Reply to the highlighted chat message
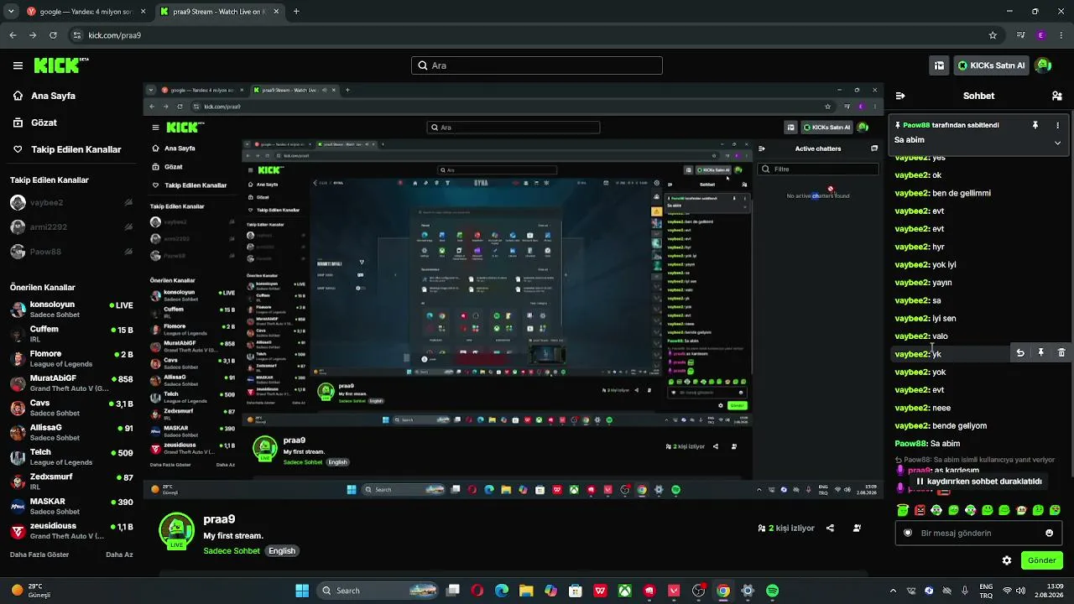Screen dimensions: 1074x604 click(1020, 353)
